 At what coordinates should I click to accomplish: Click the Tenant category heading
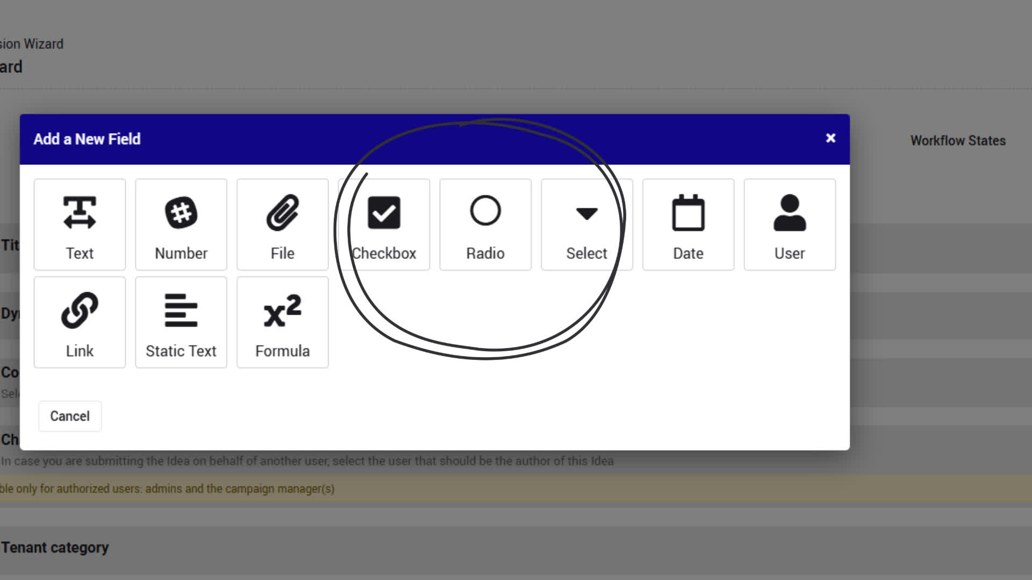tap(55, 547)
